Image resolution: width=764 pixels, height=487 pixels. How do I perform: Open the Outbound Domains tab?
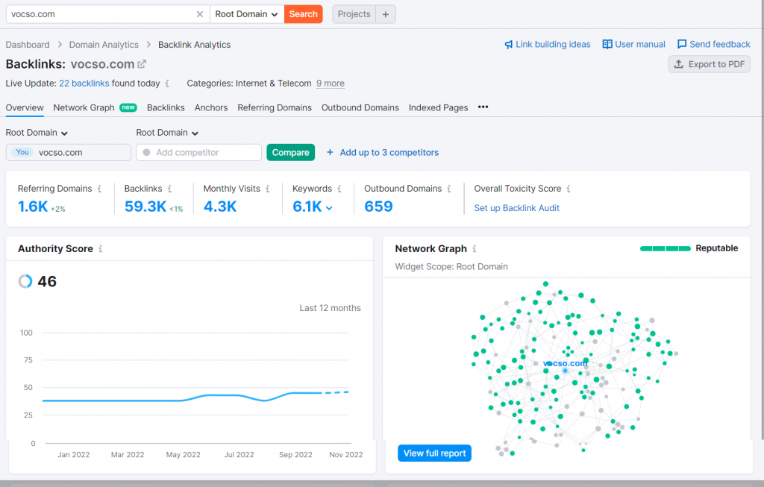point(360,107)
